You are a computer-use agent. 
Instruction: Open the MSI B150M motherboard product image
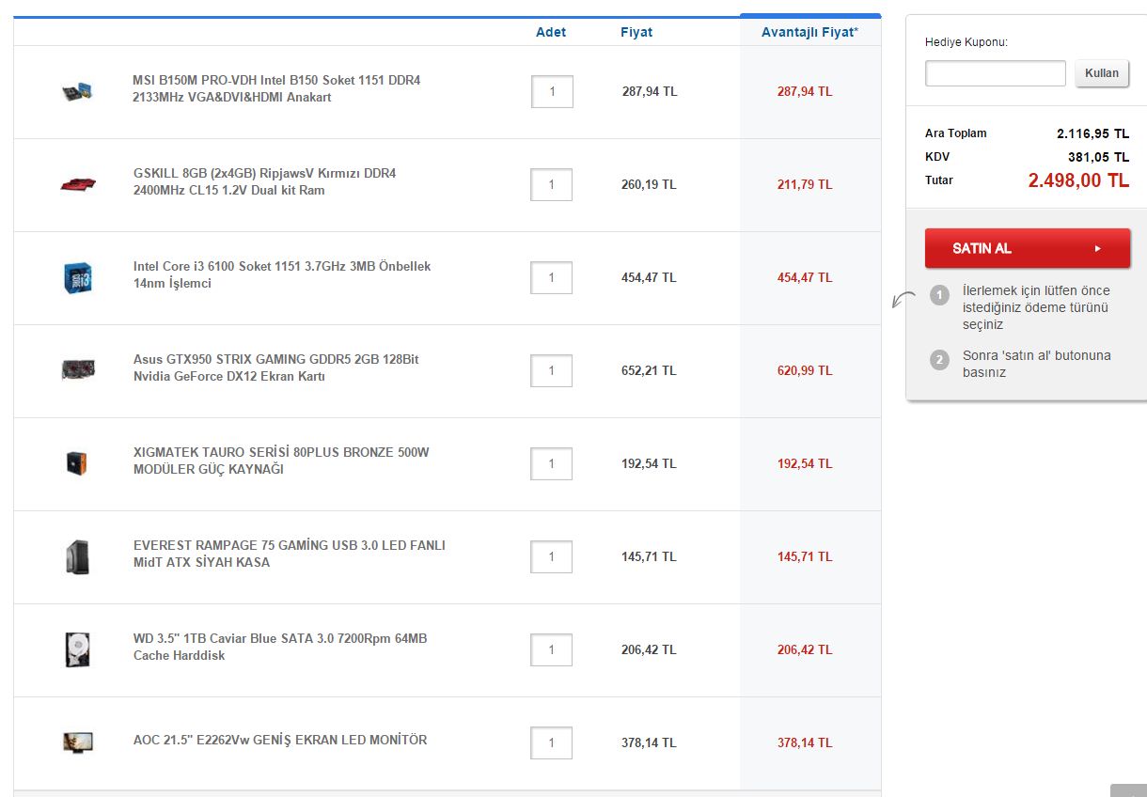[x=77, y=91]
